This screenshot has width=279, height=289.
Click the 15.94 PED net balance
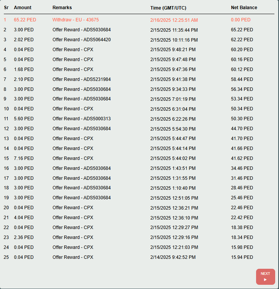coord(242,257)
